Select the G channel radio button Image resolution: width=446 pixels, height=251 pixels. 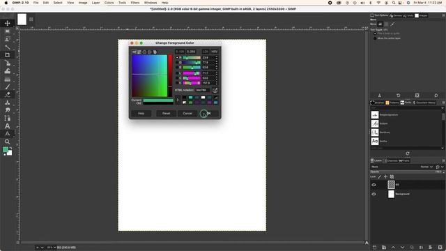pyautogui.click(x=177, y=62)
